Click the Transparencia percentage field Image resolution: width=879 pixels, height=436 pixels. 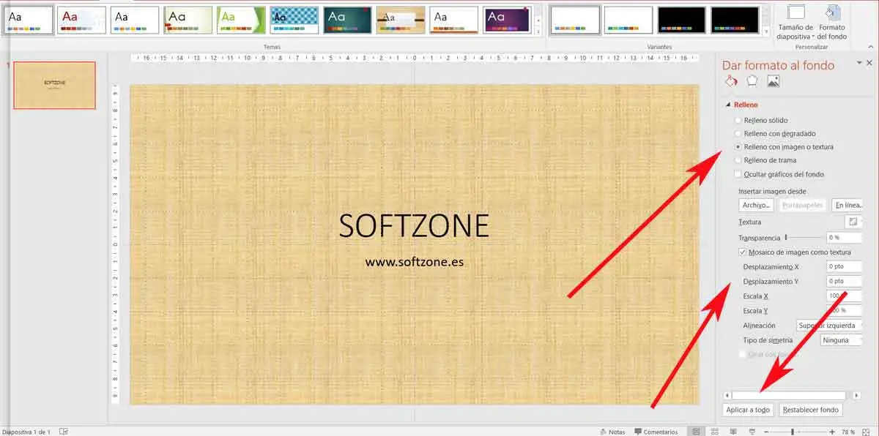click(844, 238)
